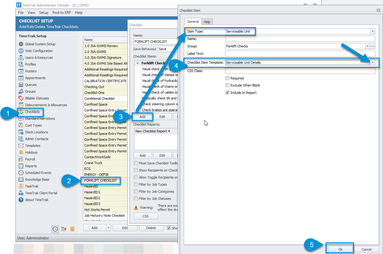383x254 pixels.
Task: Click the CSS button below the warning
Action: coord(146,216)
